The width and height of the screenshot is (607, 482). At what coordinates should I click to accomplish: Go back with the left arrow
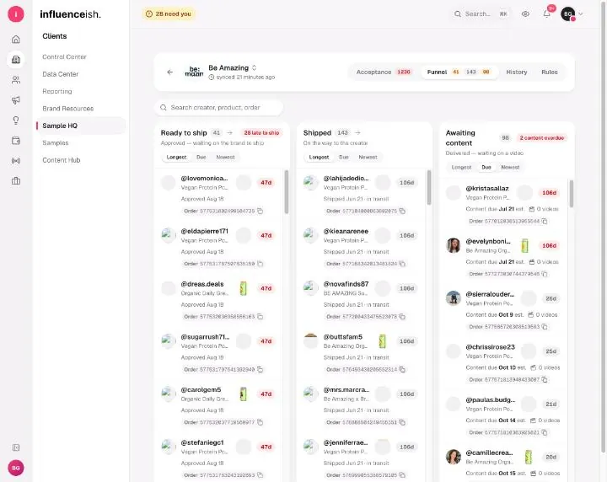[x=170, y=72]
